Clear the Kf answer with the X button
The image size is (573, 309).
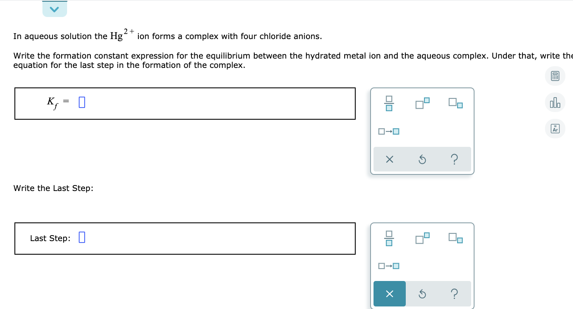coord(389,159)
